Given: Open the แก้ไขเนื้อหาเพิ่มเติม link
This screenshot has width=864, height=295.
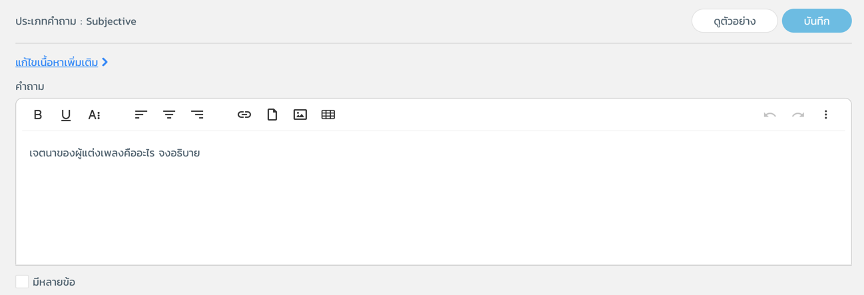Looking at the screenshot, I should click(x=57, y=62).
